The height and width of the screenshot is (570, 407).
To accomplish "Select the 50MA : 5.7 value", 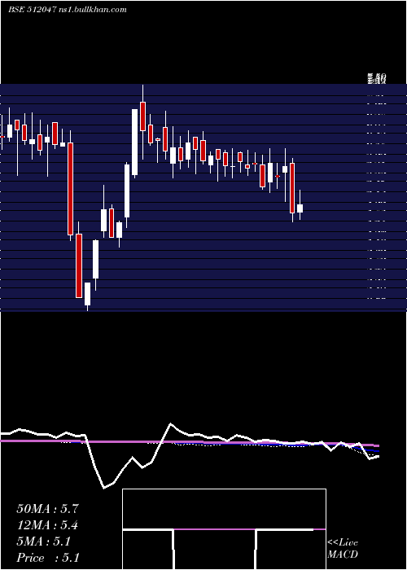I will (x=47, y=509).
